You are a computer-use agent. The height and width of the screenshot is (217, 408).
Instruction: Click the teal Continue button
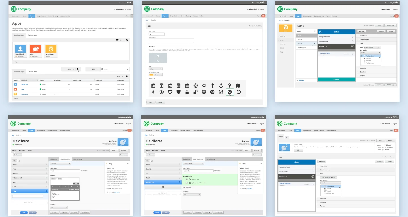336,79
